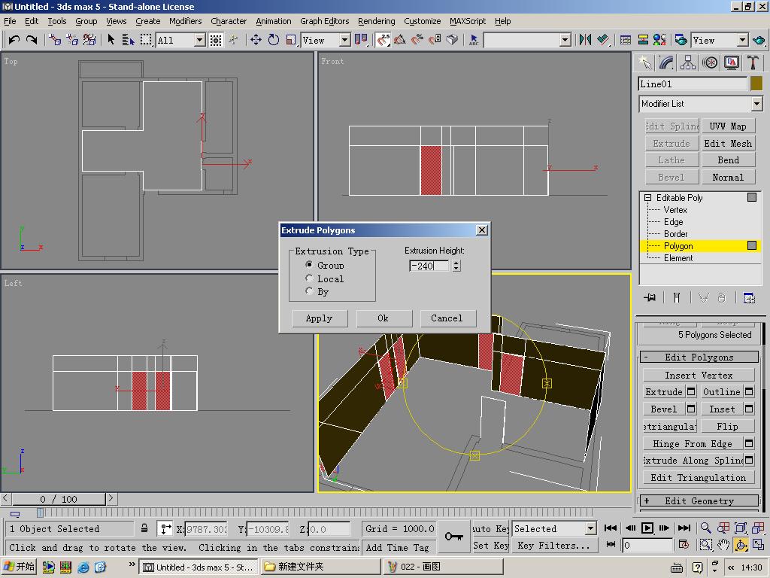Toggle the Auto Key animation mode
The image size is (770, 578).
pos(490,529)
